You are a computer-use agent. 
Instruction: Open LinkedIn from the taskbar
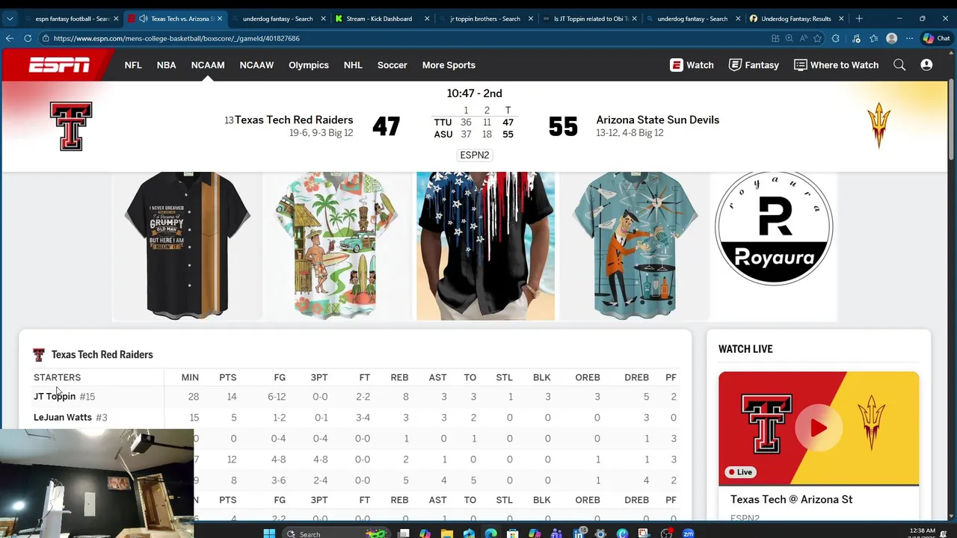579,534
